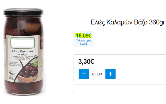Viewport: 166px width, 104px height.
Task: Click the olive branch illustration on the label
Action: point(36,57)
